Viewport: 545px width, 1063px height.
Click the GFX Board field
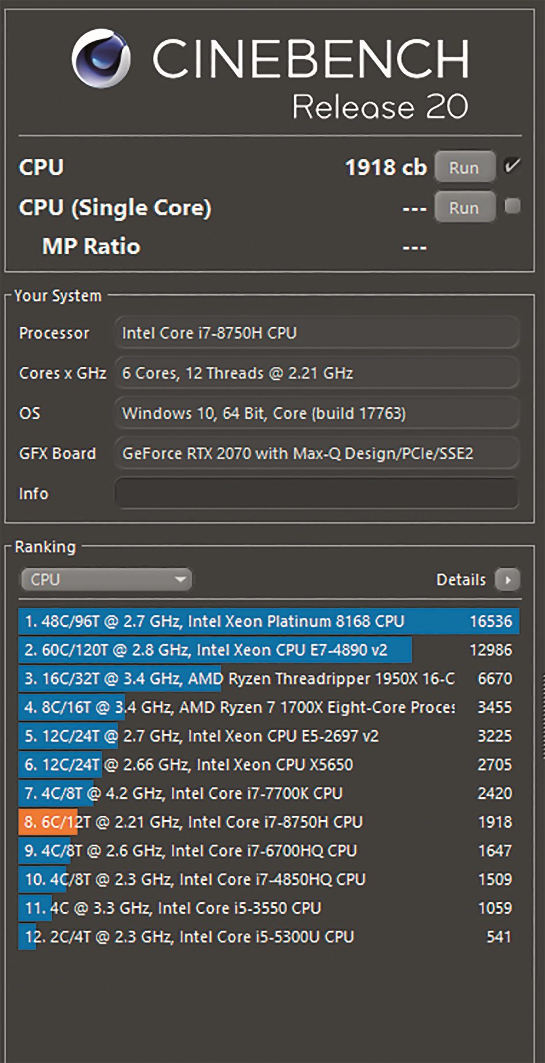click(x=316, y=453)
